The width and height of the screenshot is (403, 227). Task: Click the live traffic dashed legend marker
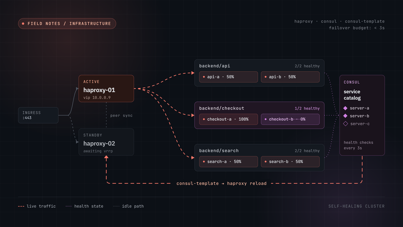pos(21,206)
